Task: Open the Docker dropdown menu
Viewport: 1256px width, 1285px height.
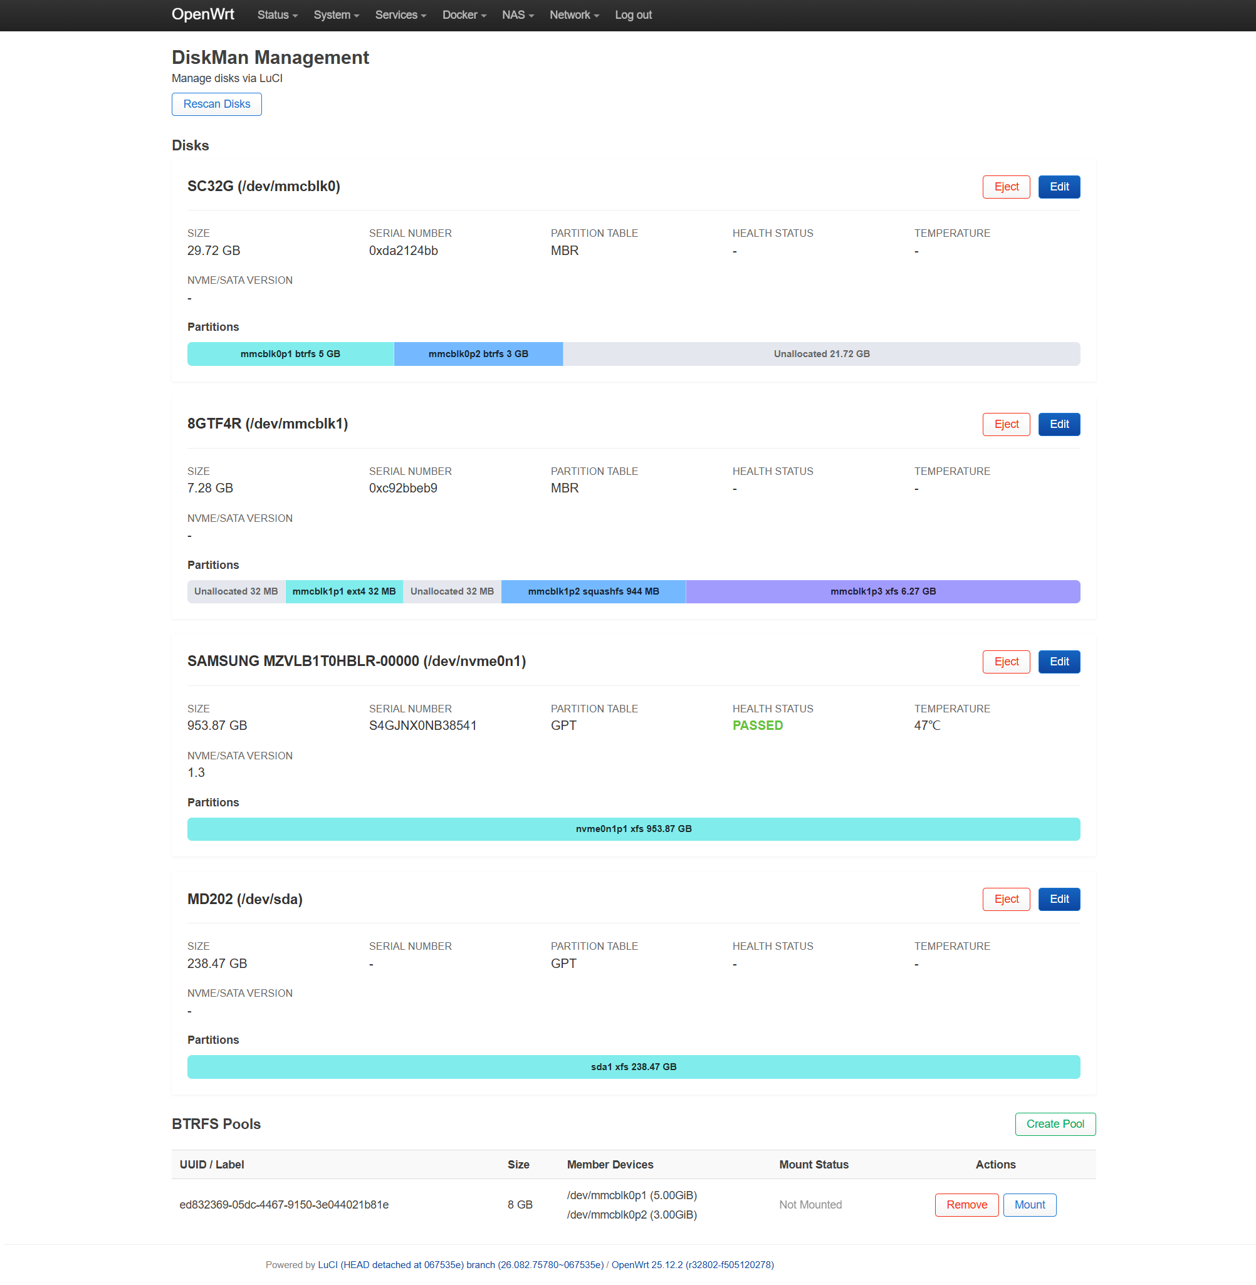Action: pyautogui.click(x=464, y=15)
